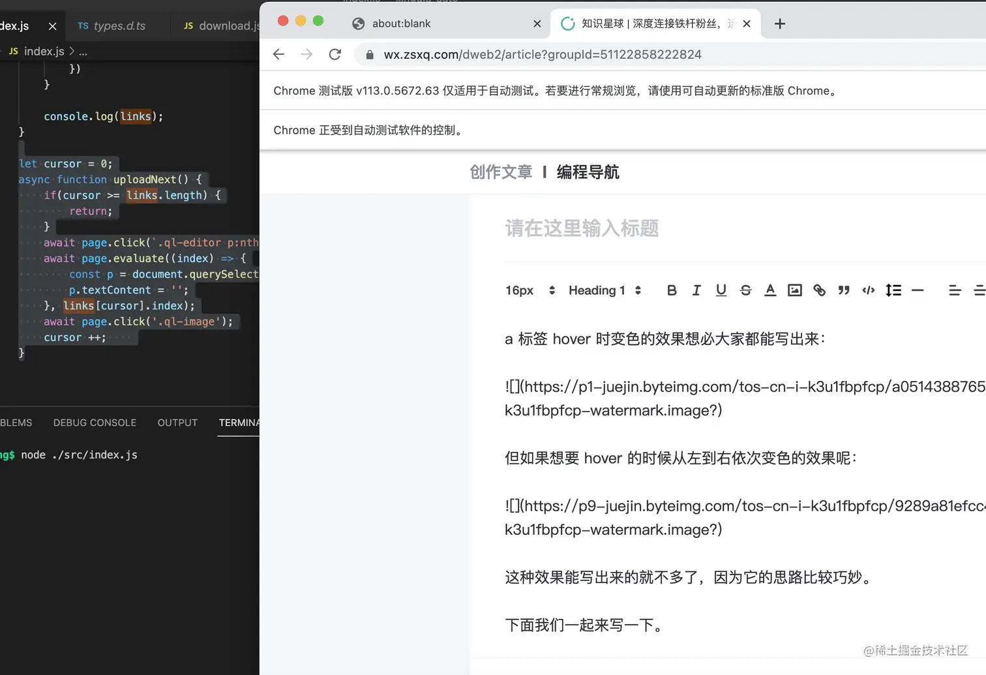
Task: Reload the current Chrome page
Action: point(335,54)
